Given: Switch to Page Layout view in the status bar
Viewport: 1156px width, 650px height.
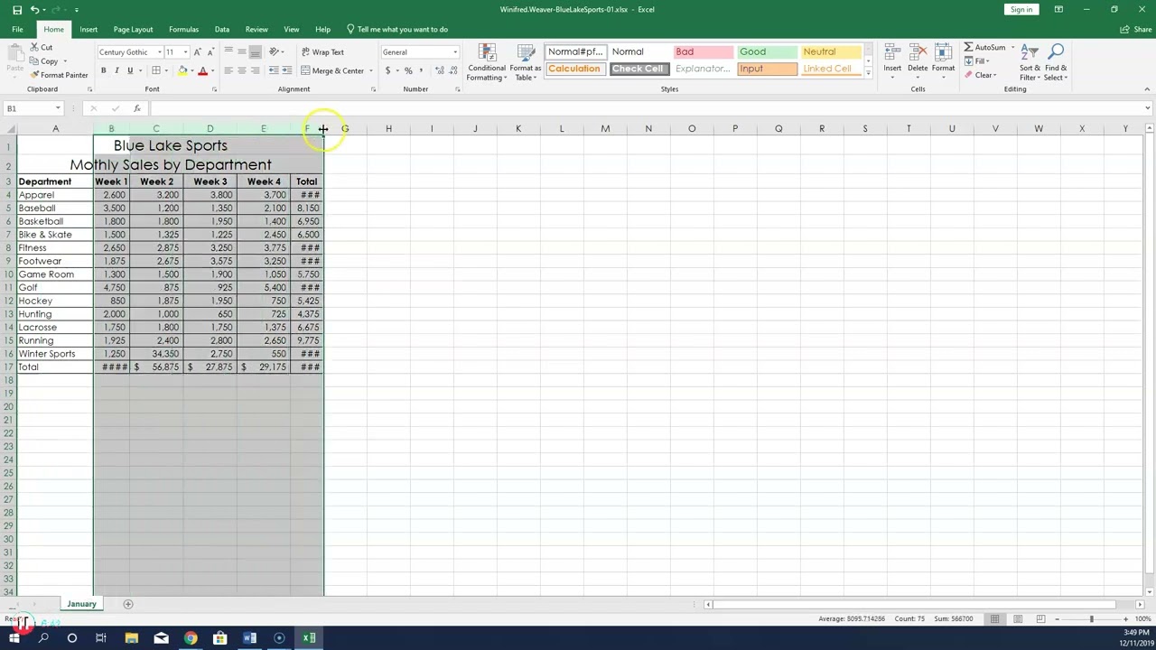Looking at the screenshot, I should click(1018, 618).
